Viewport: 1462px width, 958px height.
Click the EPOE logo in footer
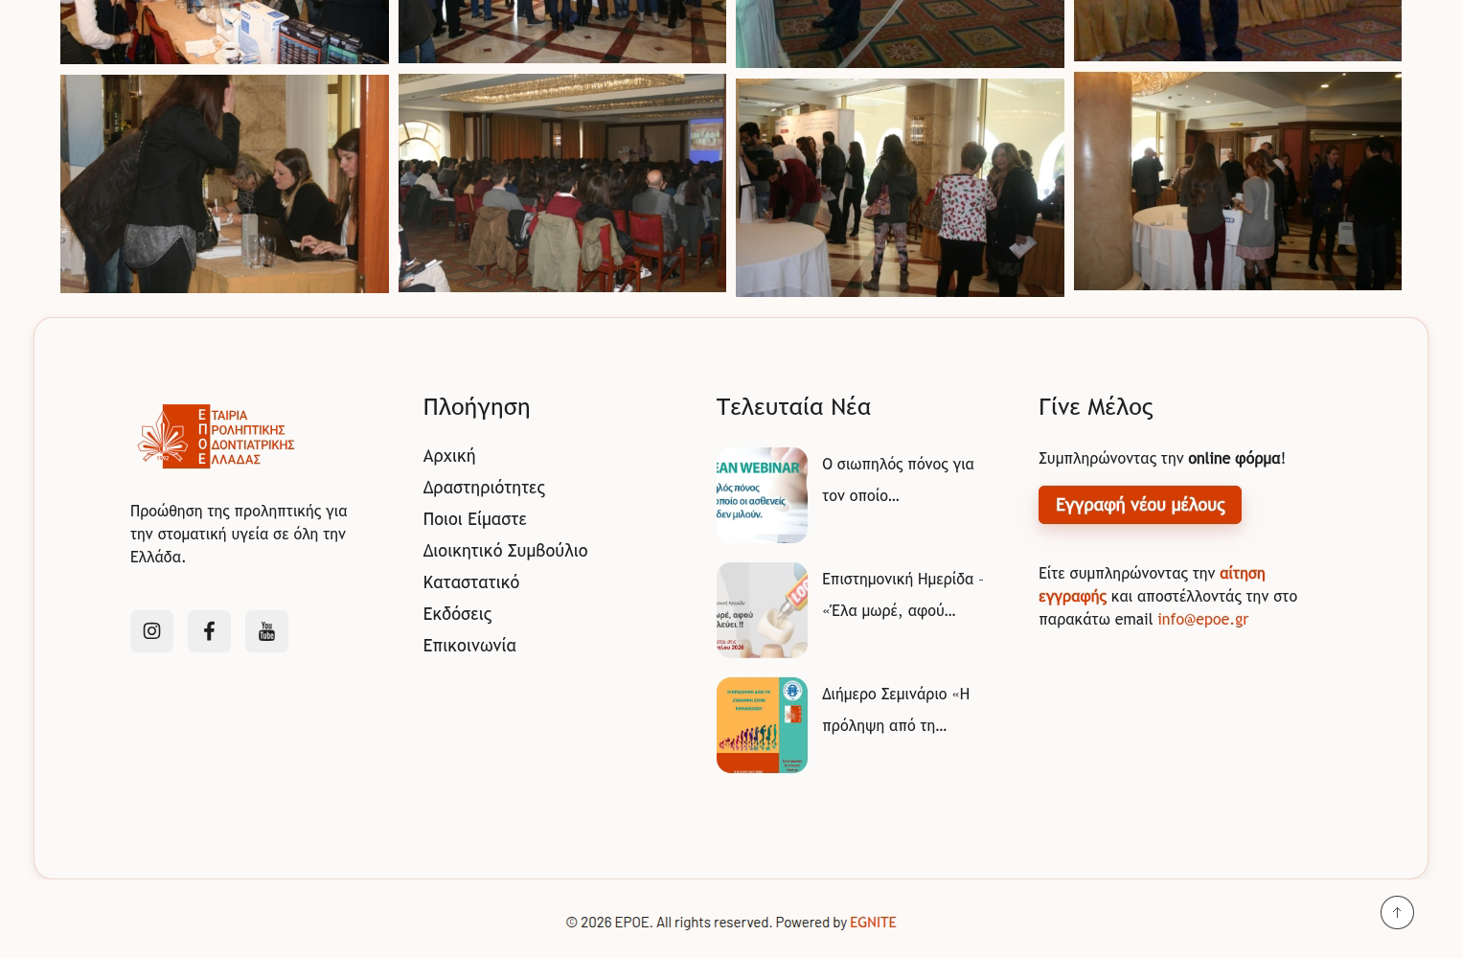[216, 436]
